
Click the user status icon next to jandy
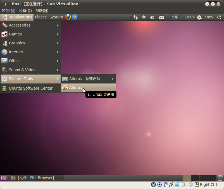click(x=199, y=17)
